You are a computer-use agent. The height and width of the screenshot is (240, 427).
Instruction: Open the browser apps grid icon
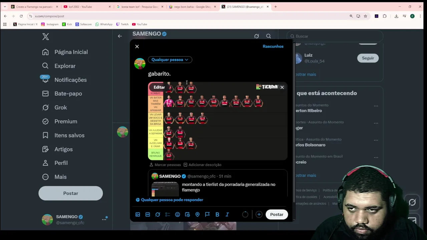click(x=5, y=24)
